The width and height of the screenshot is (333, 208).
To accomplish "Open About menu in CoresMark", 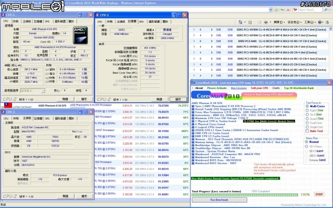I will click(x=199, y=88).
